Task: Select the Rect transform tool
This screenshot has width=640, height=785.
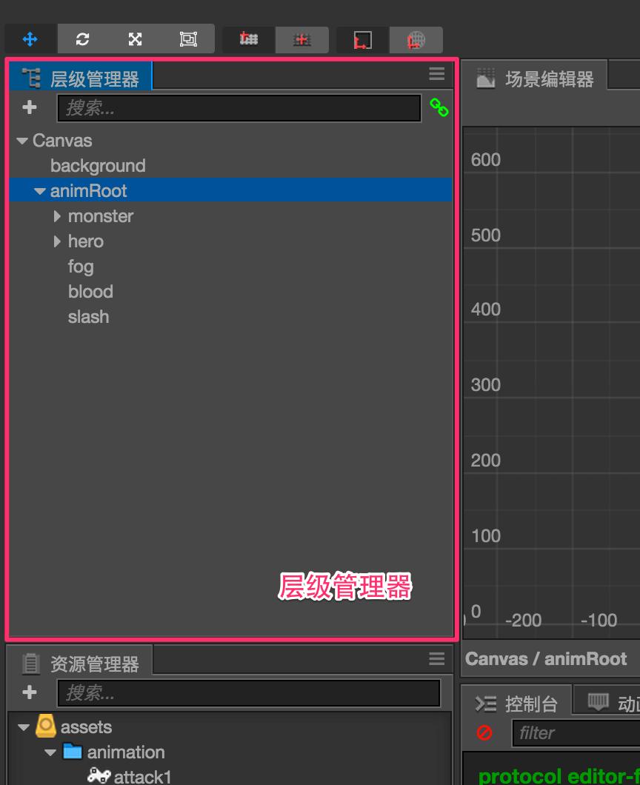Action: point(188,39)
